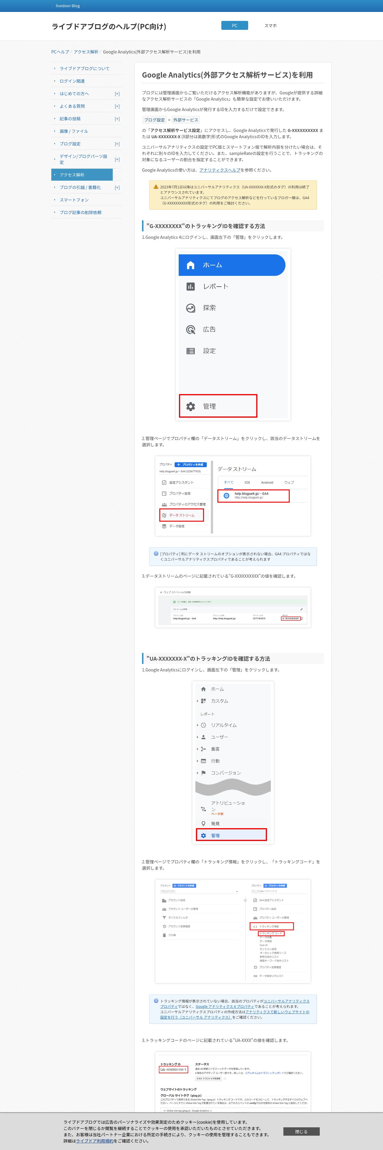
Task: Click the clock icon beside リアルタイム
Action: point(203,725)
